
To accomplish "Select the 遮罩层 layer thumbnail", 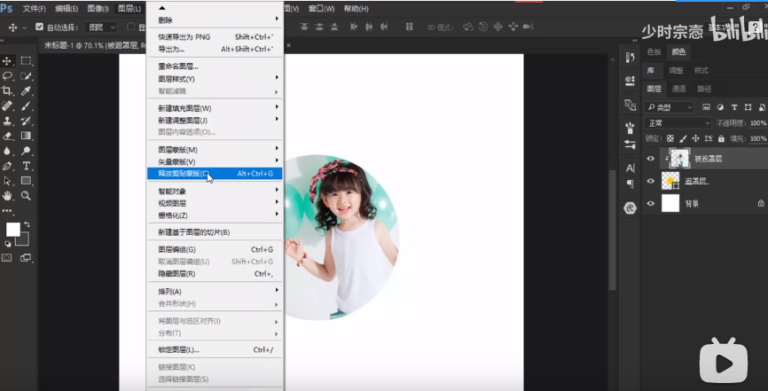I will tap(670, 181).
